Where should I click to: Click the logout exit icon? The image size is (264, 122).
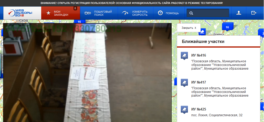254,13
